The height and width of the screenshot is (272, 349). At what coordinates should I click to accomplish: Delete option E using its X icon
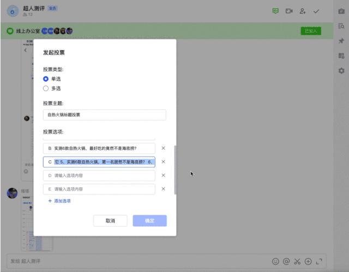point(163,189)
